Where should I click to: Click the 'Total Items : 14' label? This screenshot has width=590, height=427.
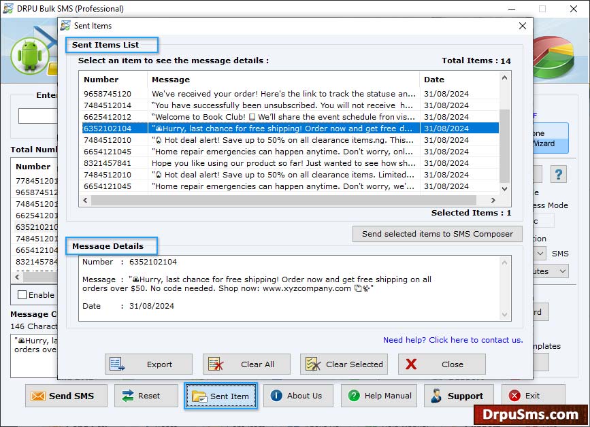click(x=476, y=61)
